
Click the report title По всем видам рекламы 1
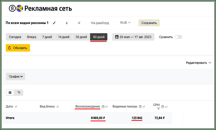[27, 23]
